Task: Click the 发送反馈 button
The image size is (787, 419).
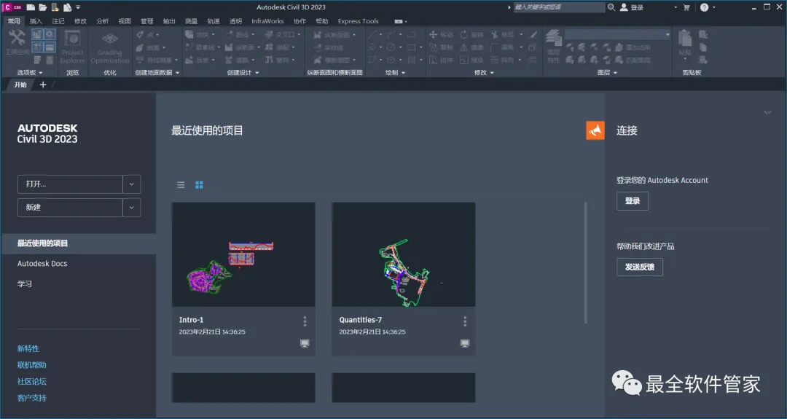Action: click(640, 267)
